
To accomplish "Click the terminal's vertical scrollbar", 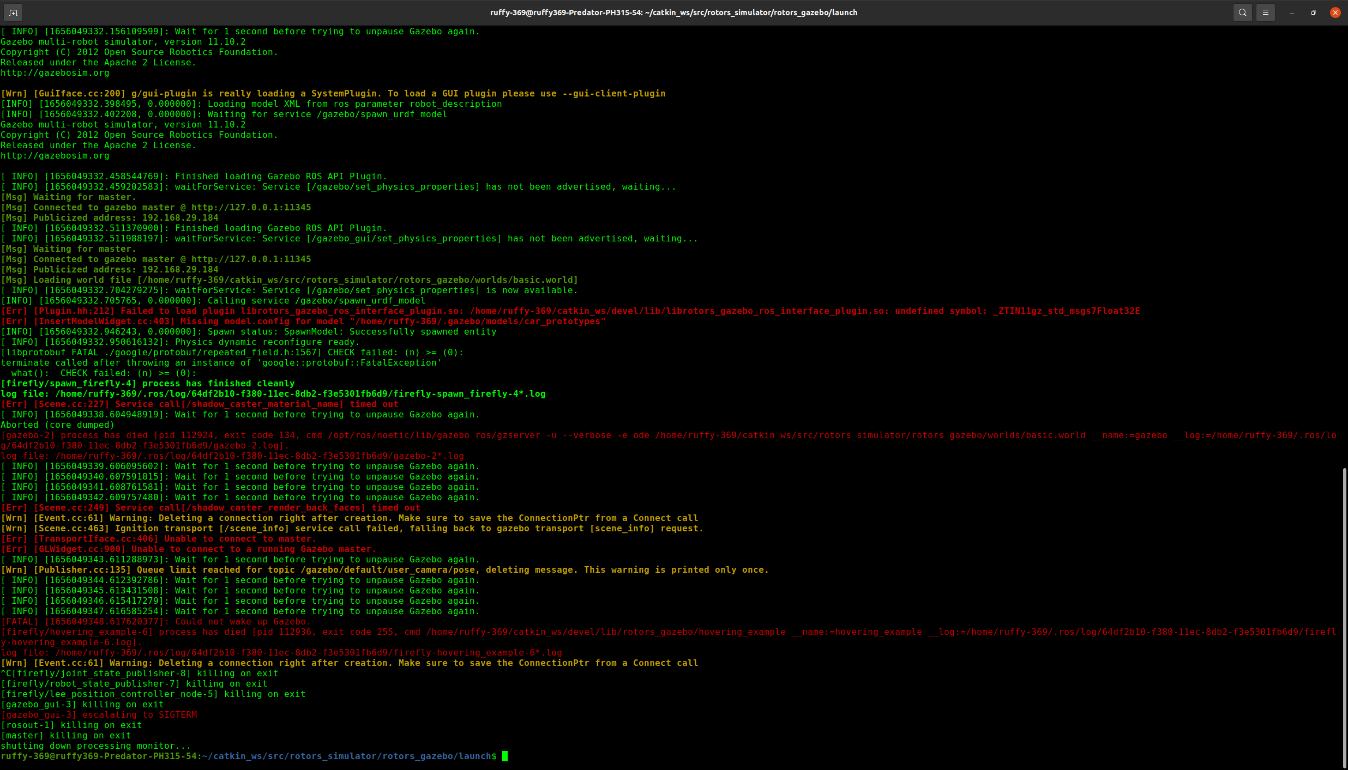I will point(1345,617).
